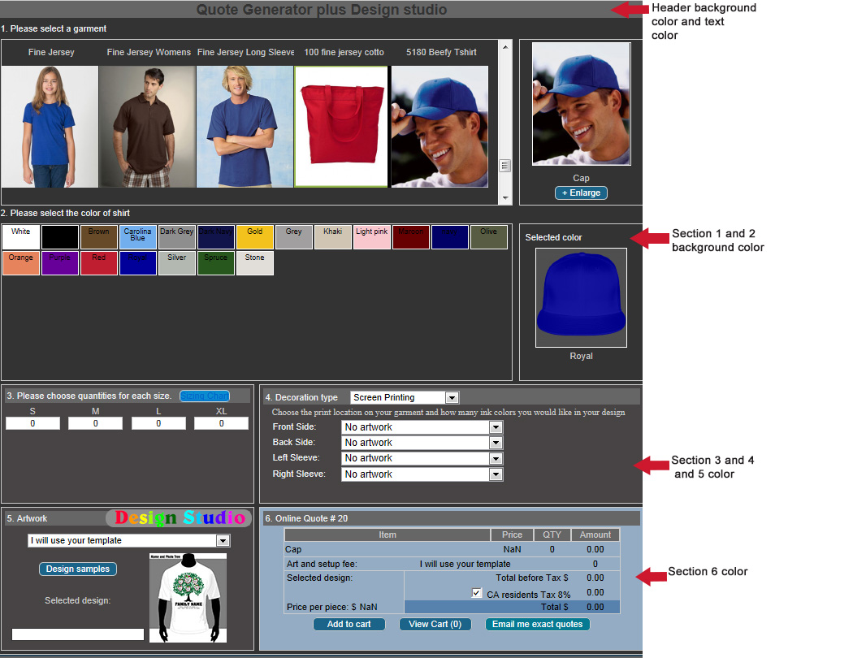Image resolution: width=853 pixels, height=658 pixels.
Task: Click the family tree t-shirt design preview
Action: (x=188, y=597)
